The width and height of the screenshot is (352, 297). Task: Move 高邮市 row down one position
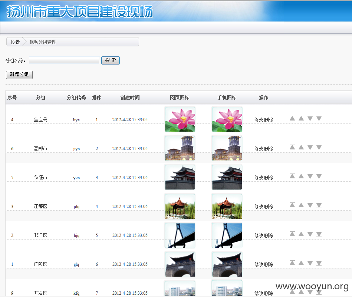[310, 147]
